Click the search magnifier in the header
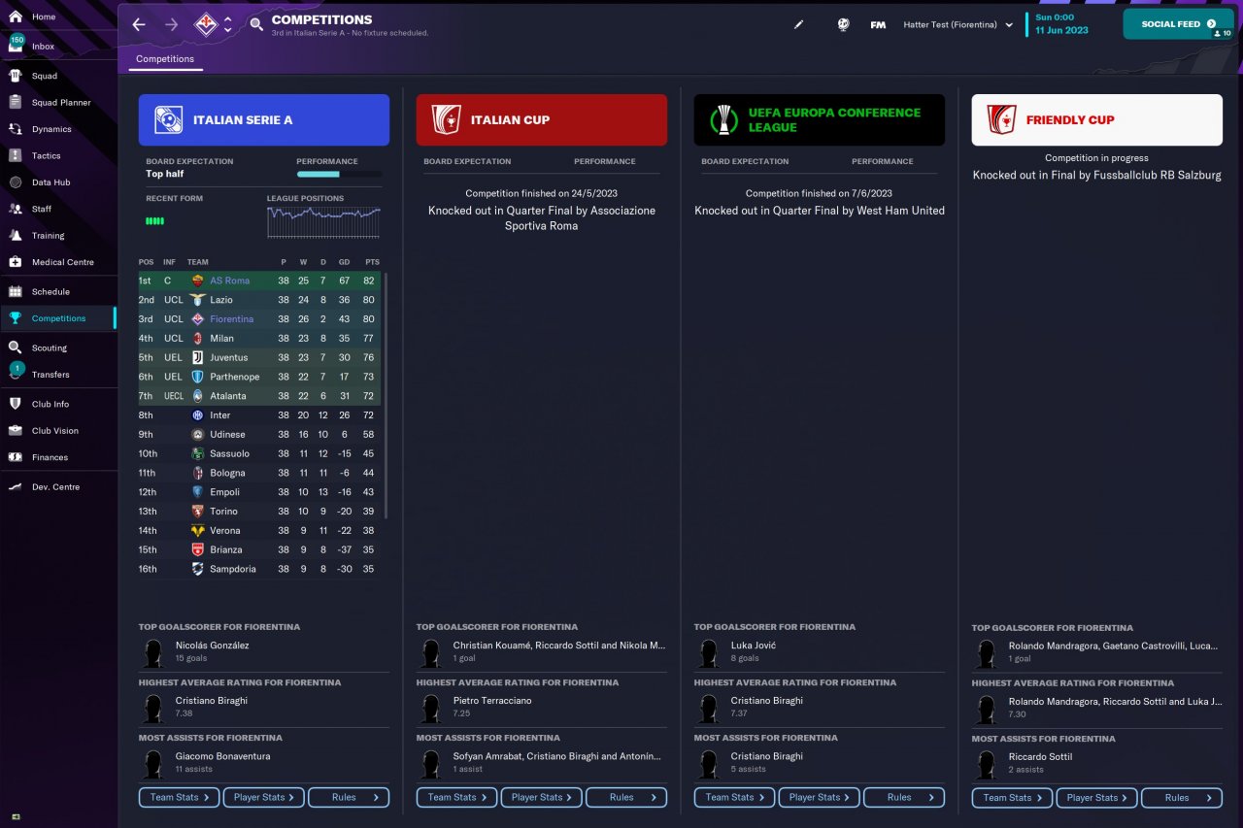This screenshot has width=1243, height=828. (256, 24)
